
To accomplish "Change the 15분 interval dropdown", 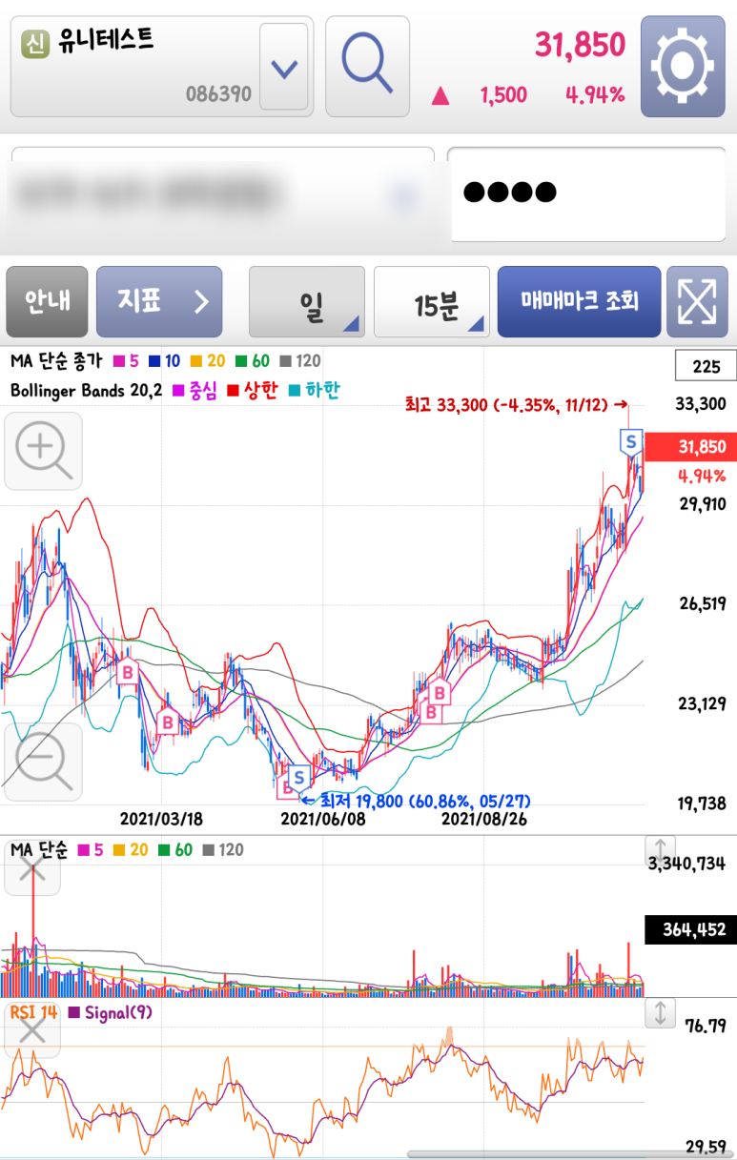I will click(432, 301).
